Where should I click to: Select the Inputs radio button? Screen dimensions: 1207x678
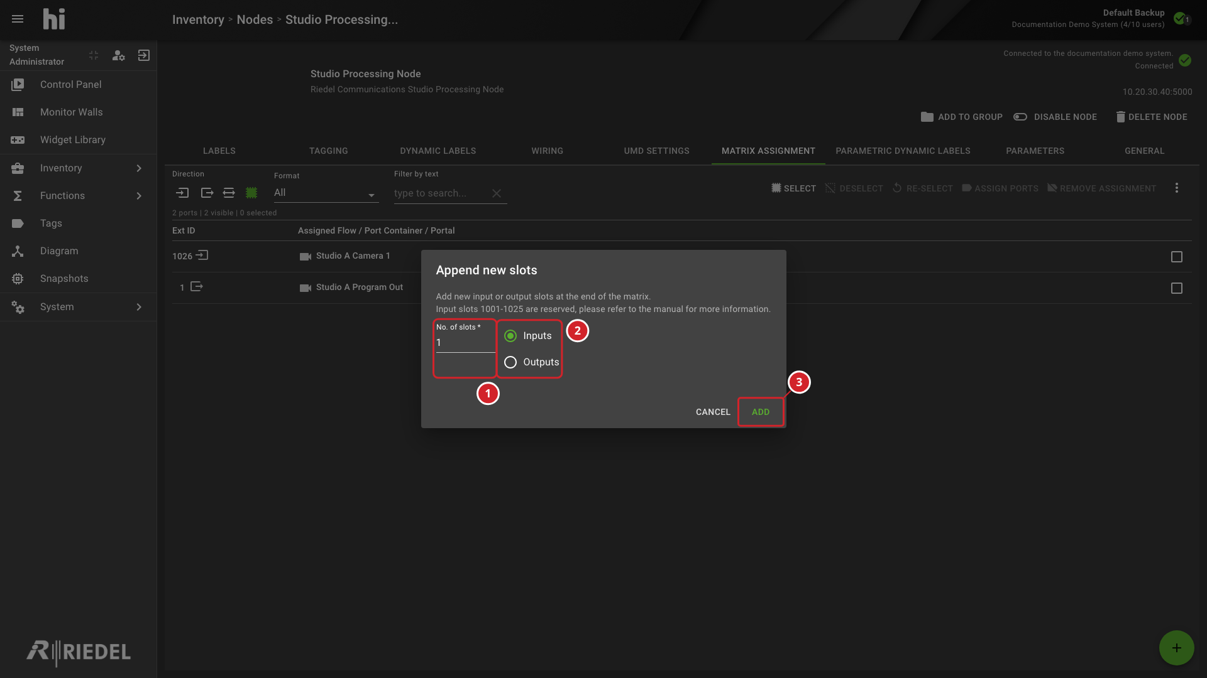point(510,336)
